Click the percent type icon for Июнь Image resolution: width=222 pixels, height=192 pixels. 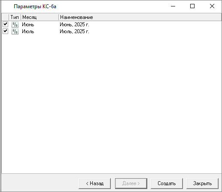tap(15, 25)
